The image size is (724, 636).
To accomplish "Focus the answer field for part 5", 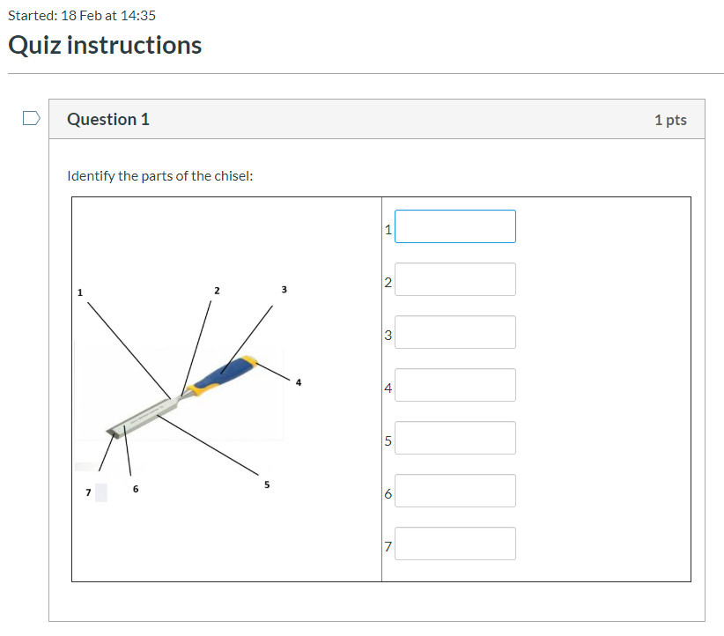I will tap(454, 438).
